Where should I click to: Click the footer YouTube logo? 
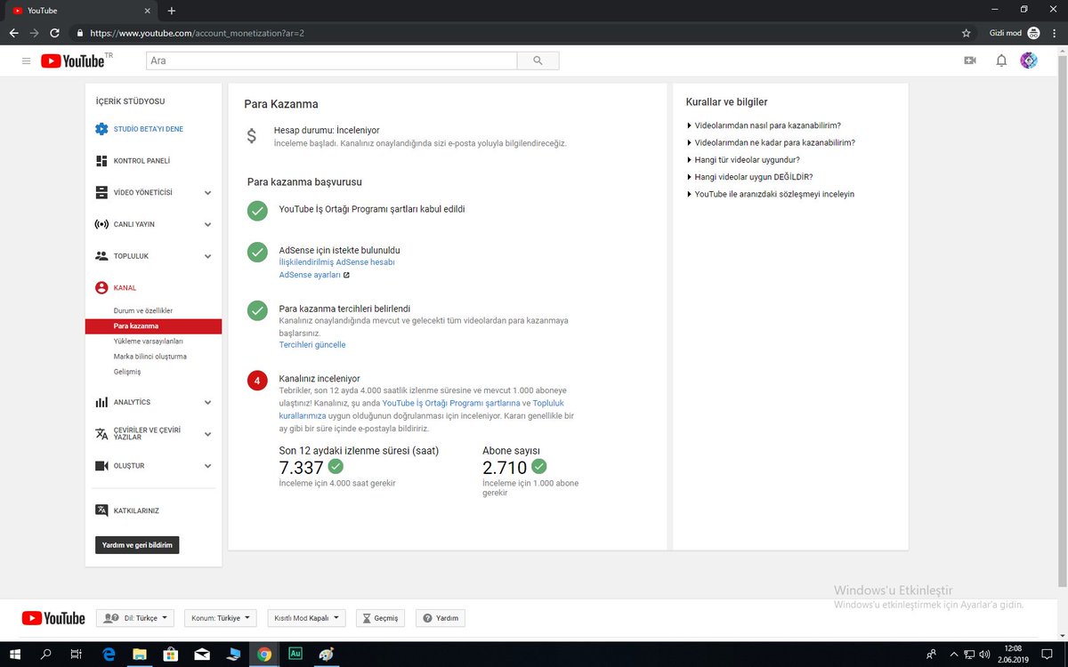point(53,618)
